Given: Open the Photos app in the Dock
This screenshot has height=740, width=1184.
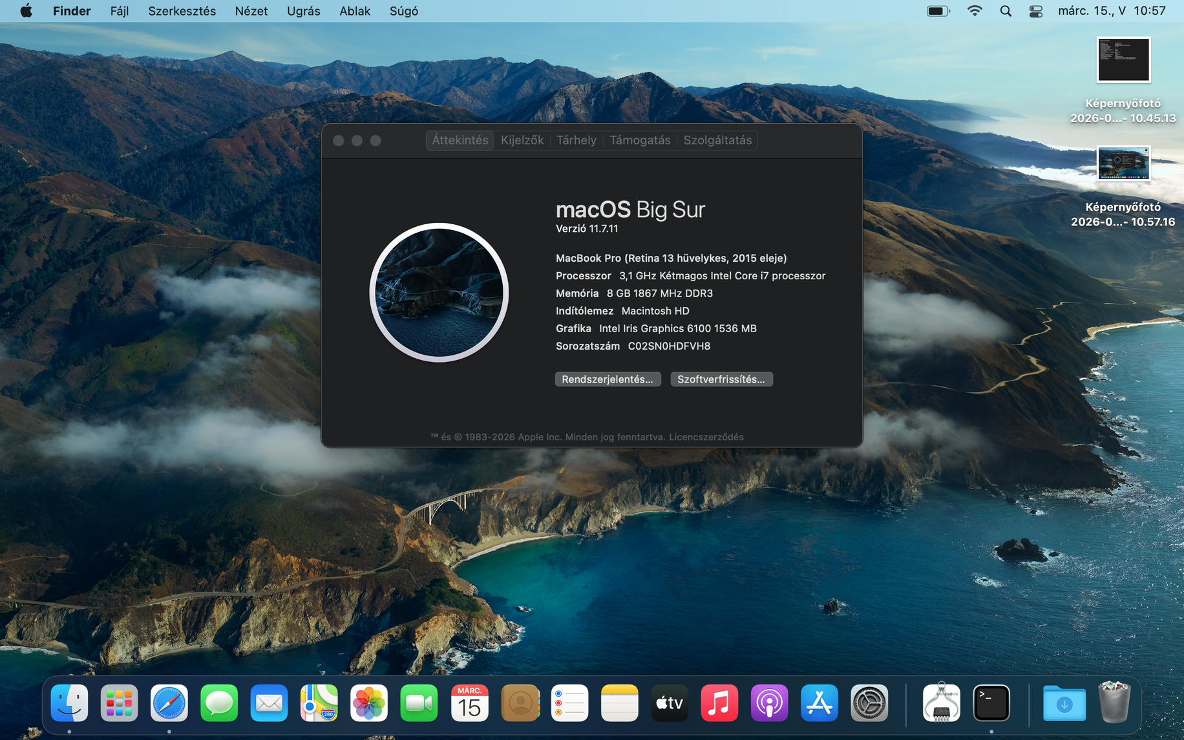Looking at the screenshot, I should pyautogui.click(x=369, y=703).
